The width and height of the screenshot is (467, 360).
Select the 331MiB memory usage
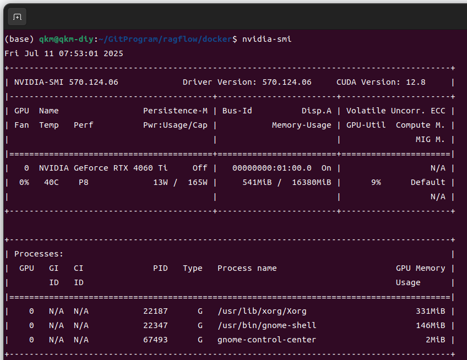click(430, 312)
